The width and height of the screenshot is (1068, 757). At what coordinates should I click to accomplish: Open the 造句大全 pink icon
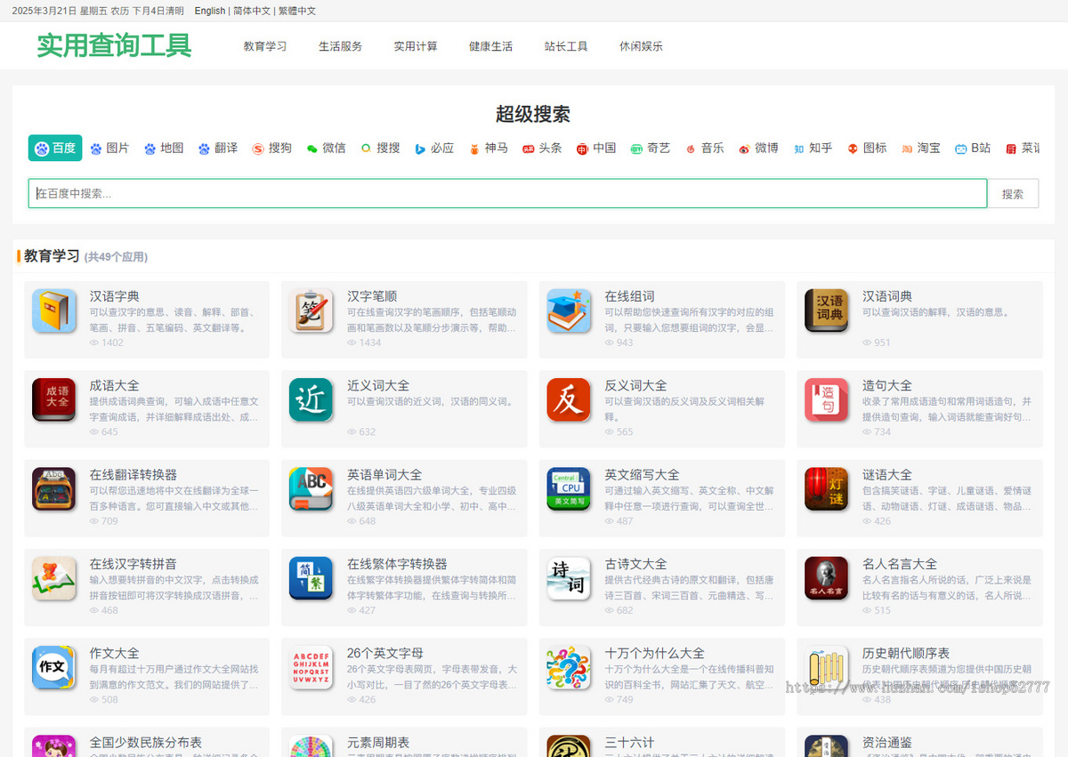pyautogui.click(x=827, y=400)
